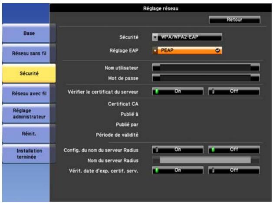Select the Sécurité tab

(29, 73)
